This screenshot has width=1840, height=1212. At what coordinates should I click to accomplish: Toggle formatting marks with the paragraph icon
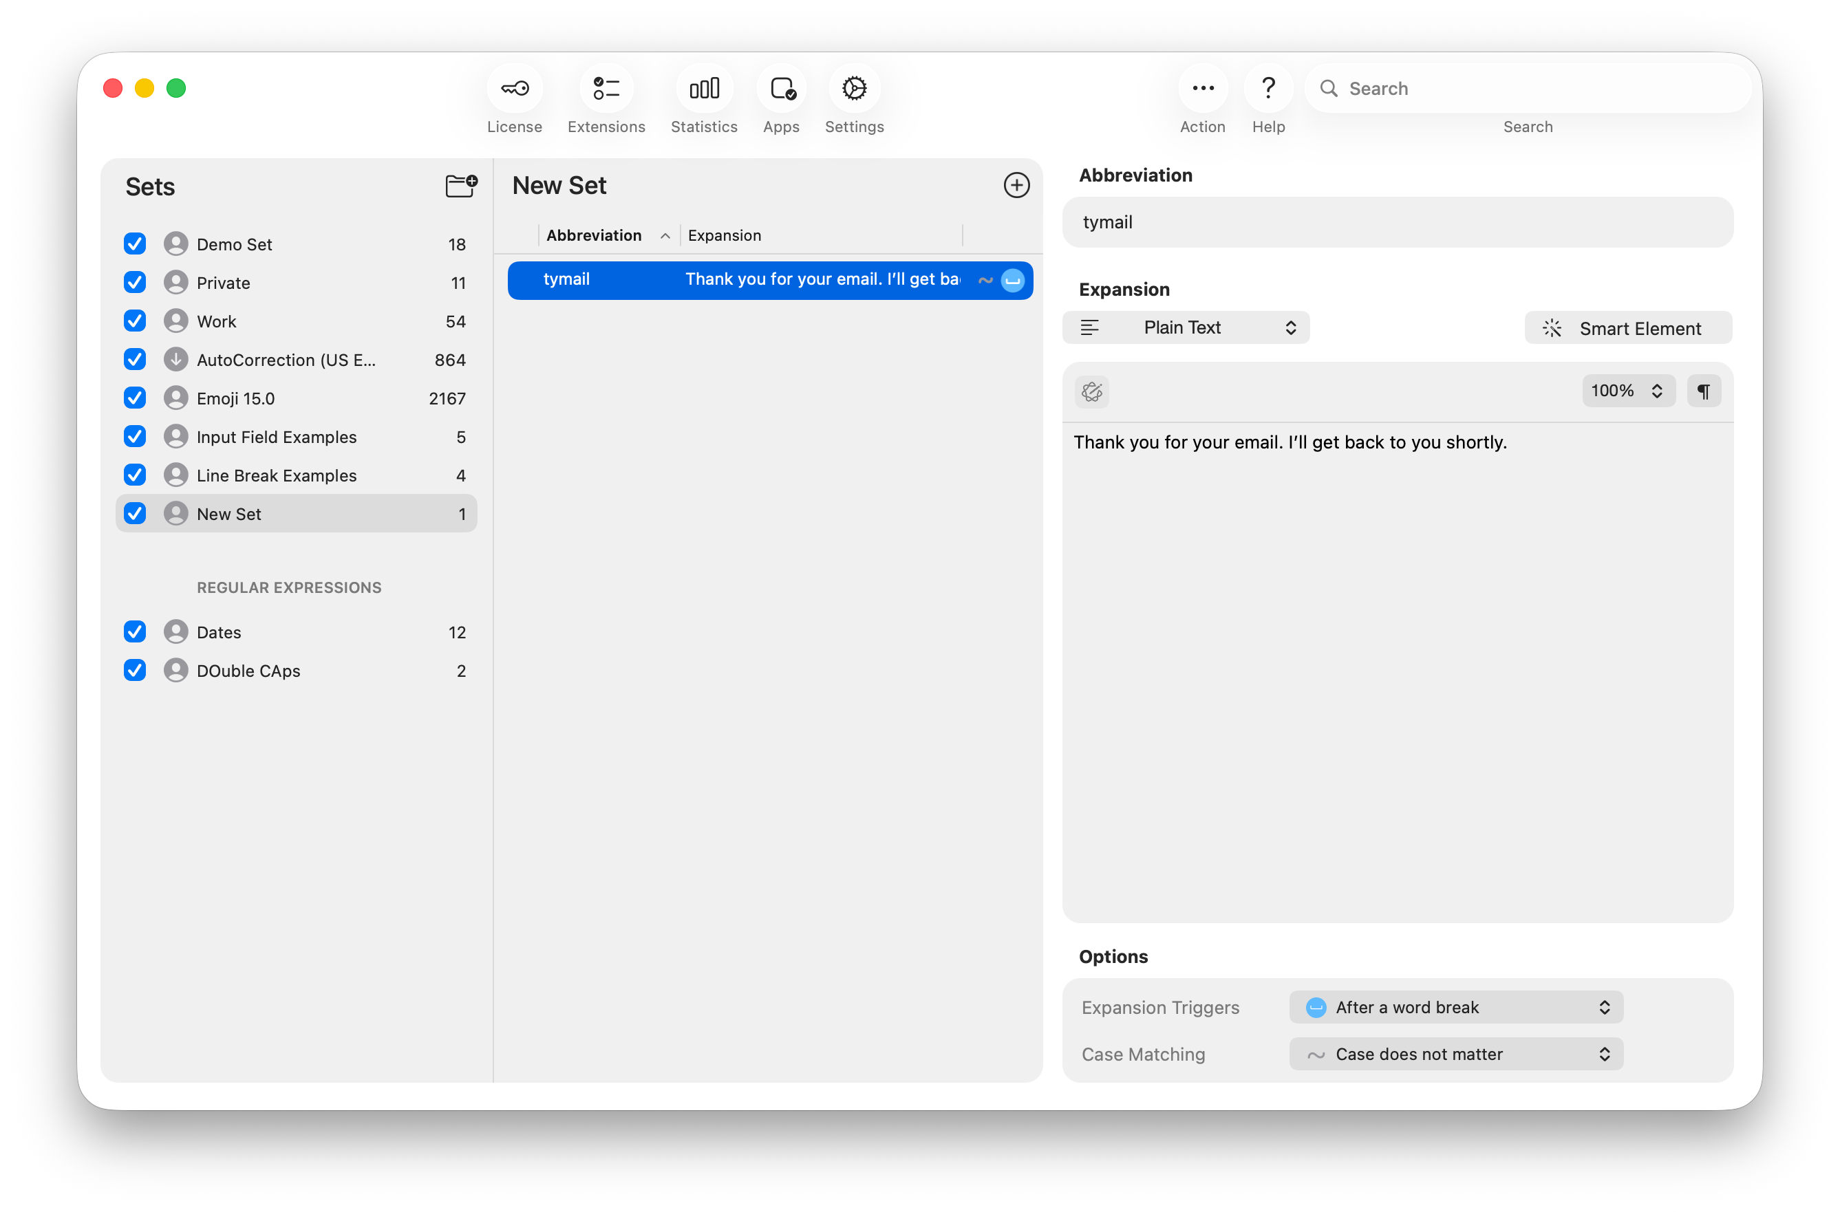pos(1704,391)
